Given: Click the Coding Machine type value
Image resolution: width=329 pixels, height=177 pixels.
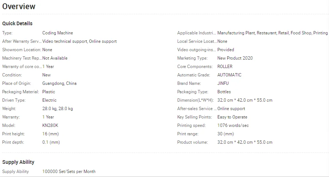Looking at the screenshot, I should [x=58, y=33].
